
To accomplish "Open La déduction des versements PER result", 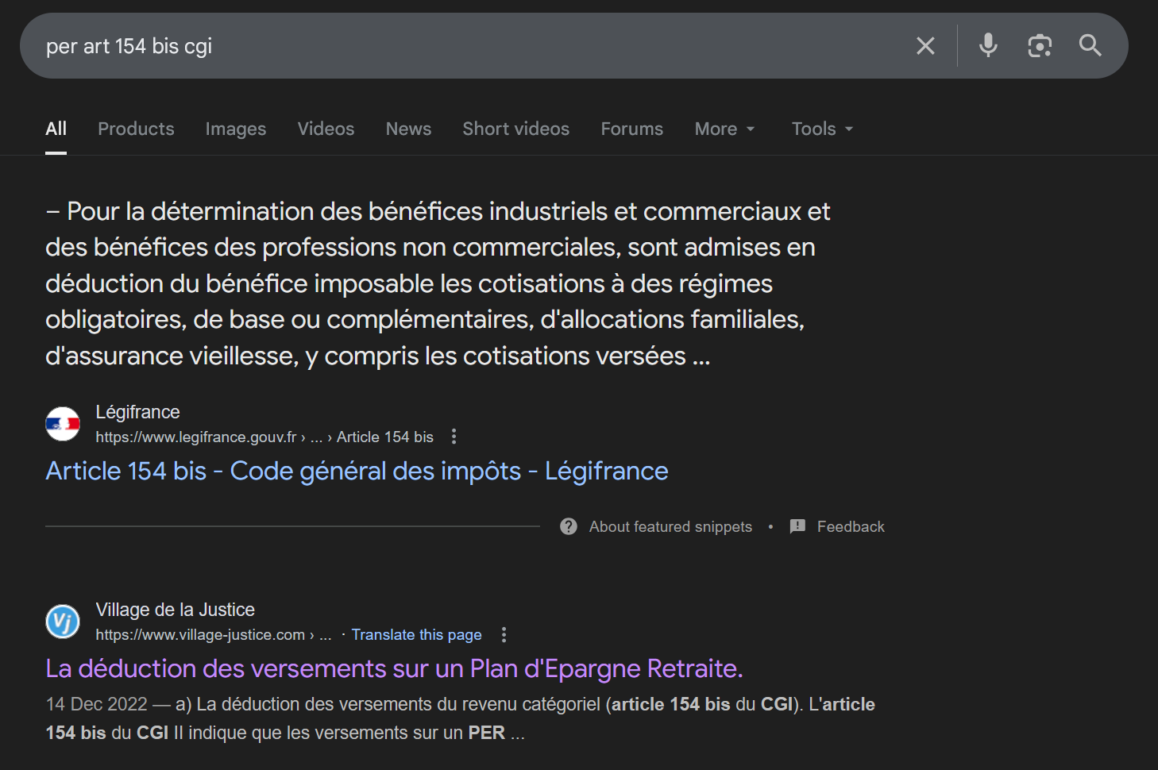I will pyautogui.click(x=394, y=668).
